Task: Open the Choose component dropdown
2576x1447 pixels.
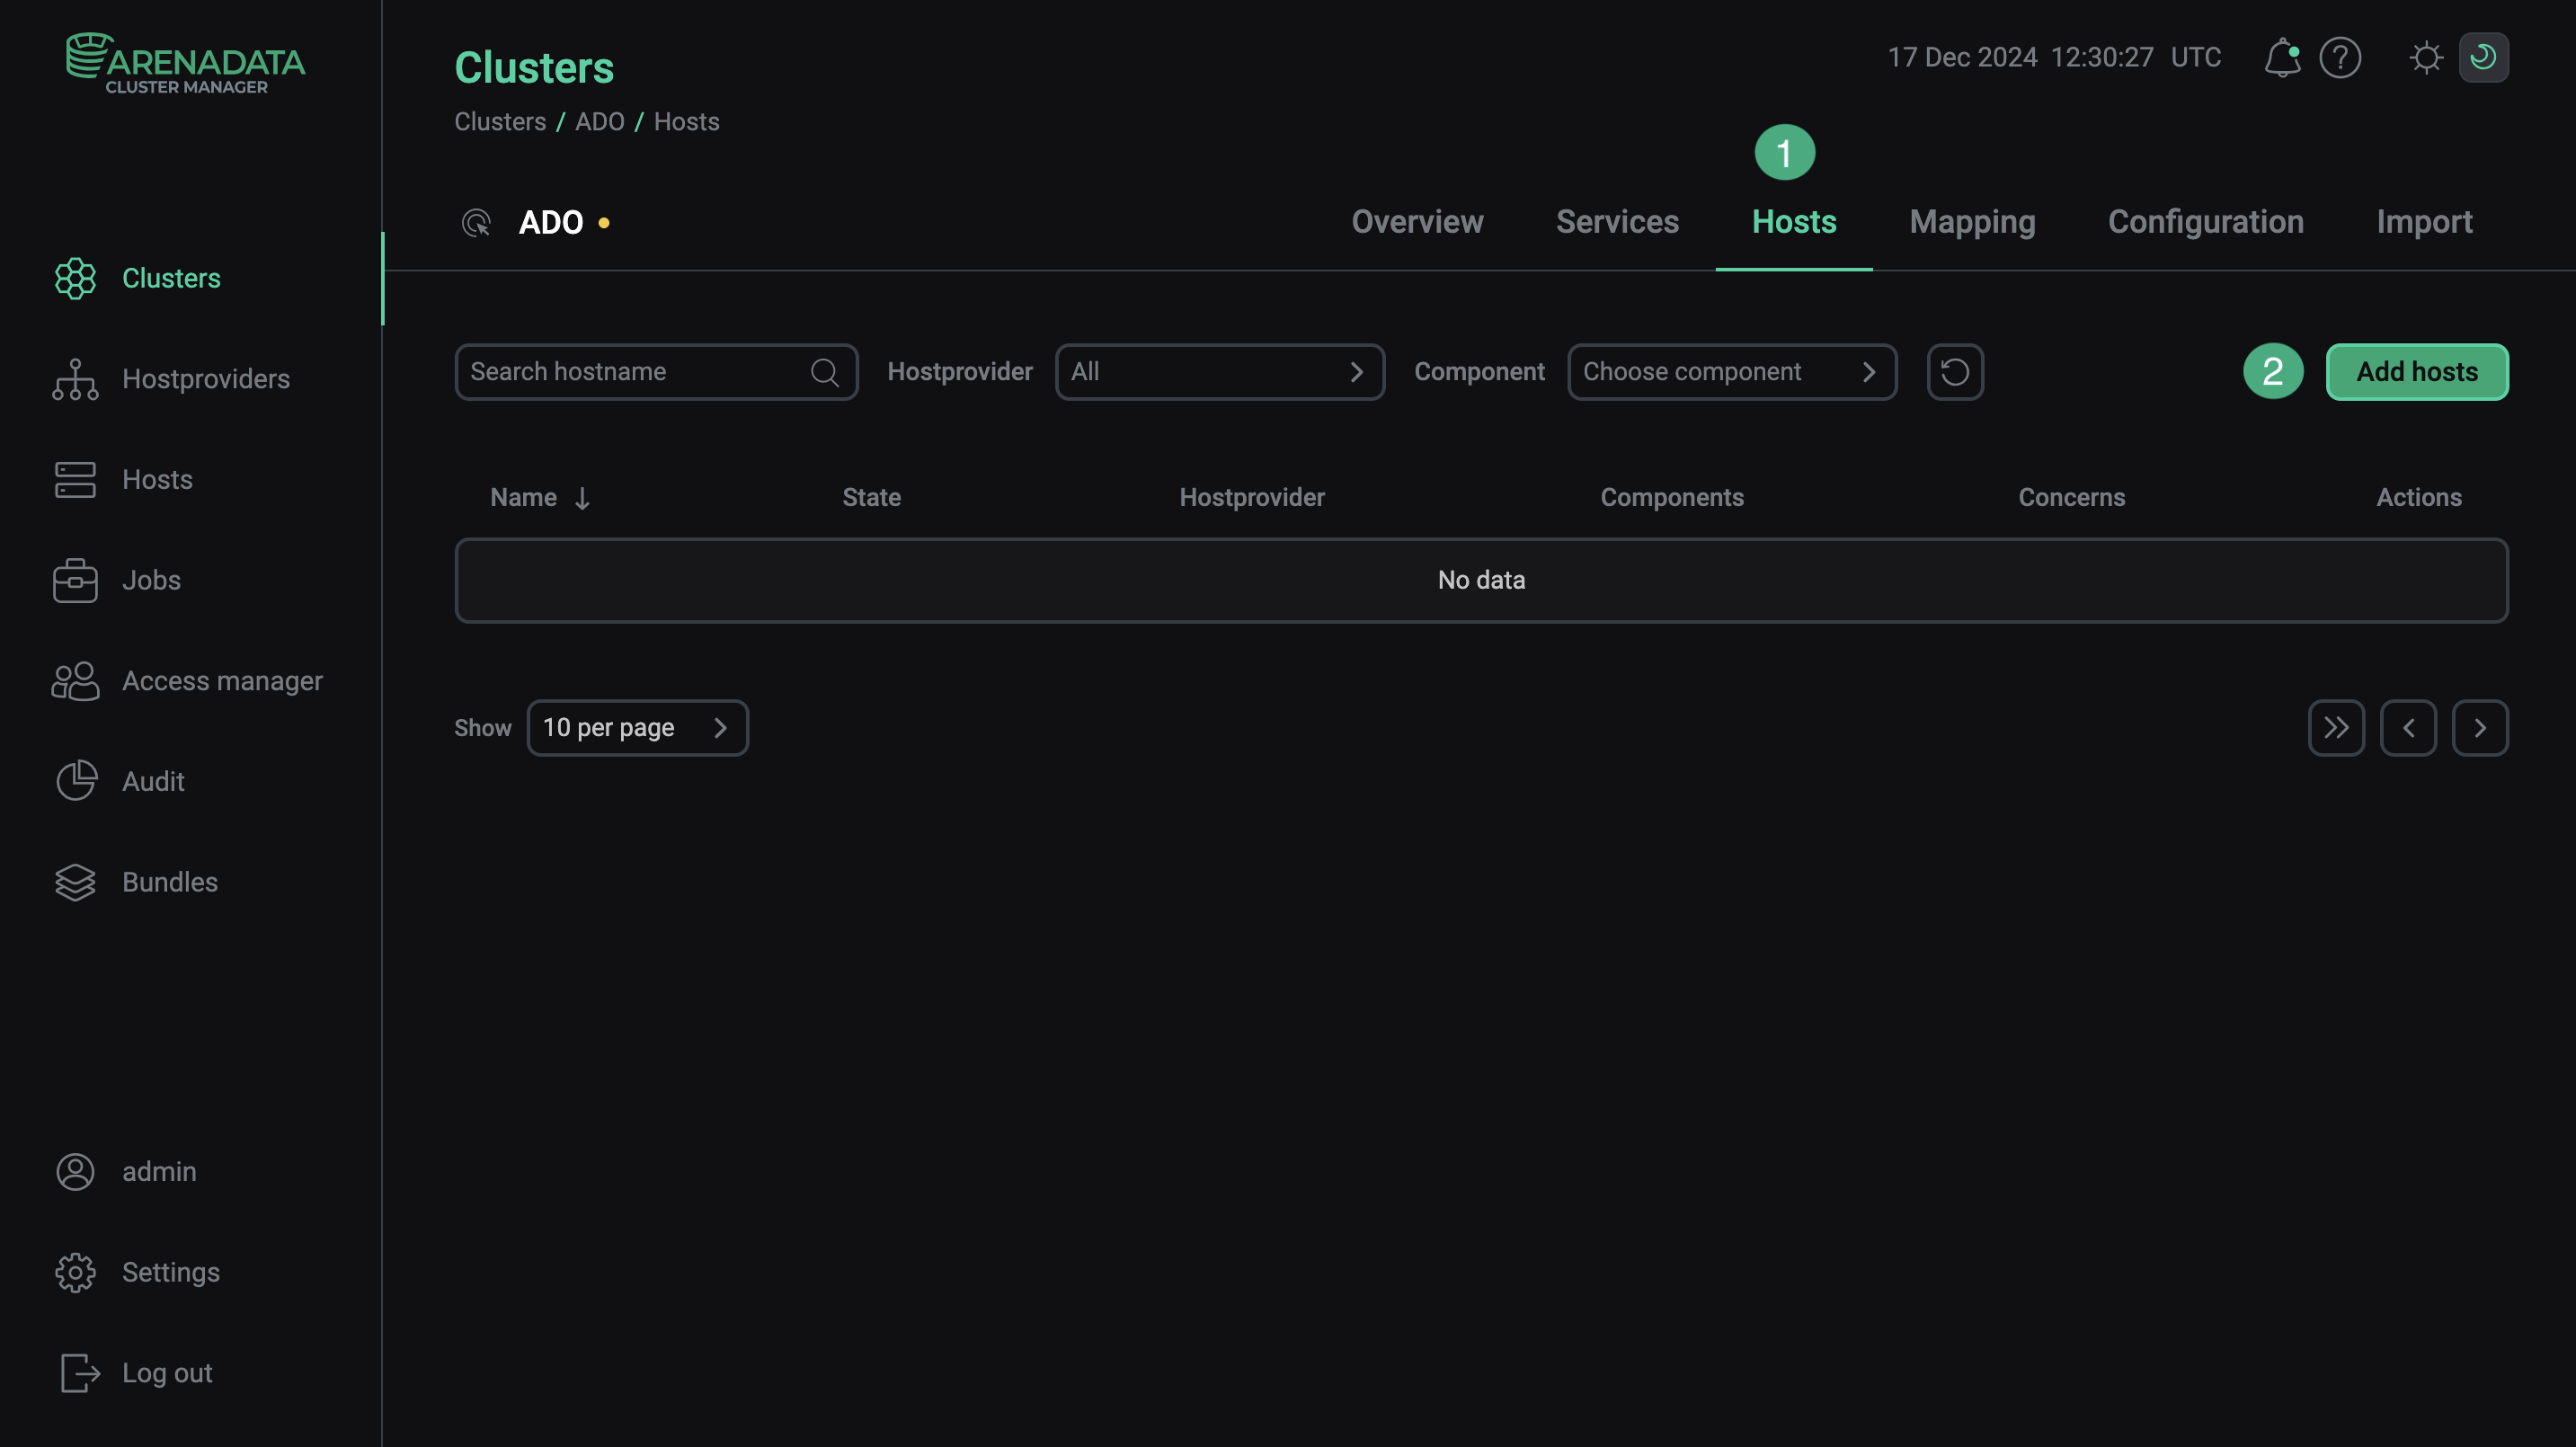Action: pos(1731,371)
